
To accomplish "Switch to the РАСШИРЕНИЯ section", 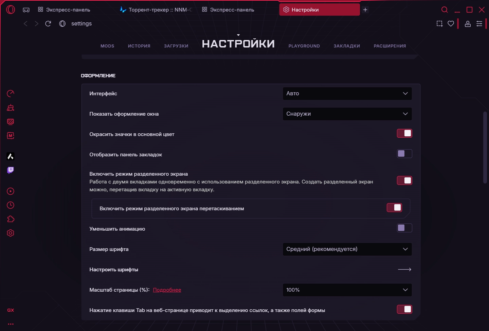I will point(390,46).
